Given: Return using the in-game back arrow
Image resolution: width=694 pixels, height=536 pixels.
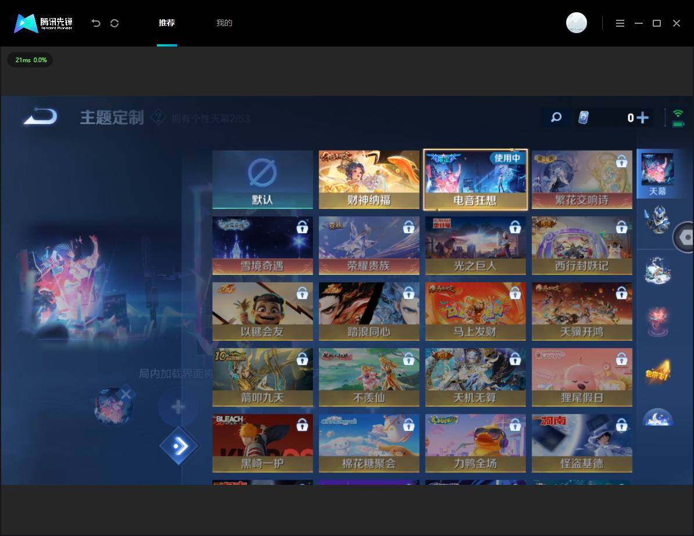Looking at the screenshot, I should click(x=41, y=116).
